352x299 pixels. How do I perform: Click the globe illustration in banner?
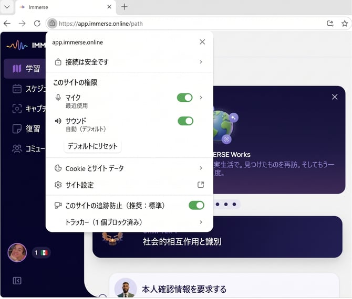coord(223,126)
